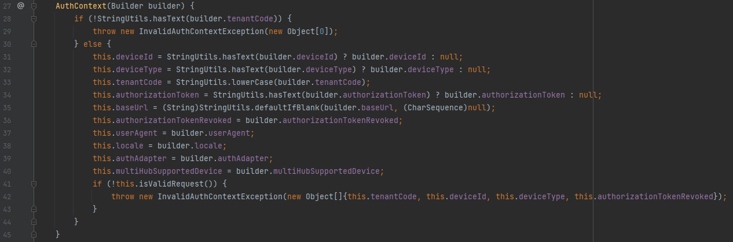Click the fold end marker on line 43
This screenshot has height=242, width=733.
click(34, 209)
